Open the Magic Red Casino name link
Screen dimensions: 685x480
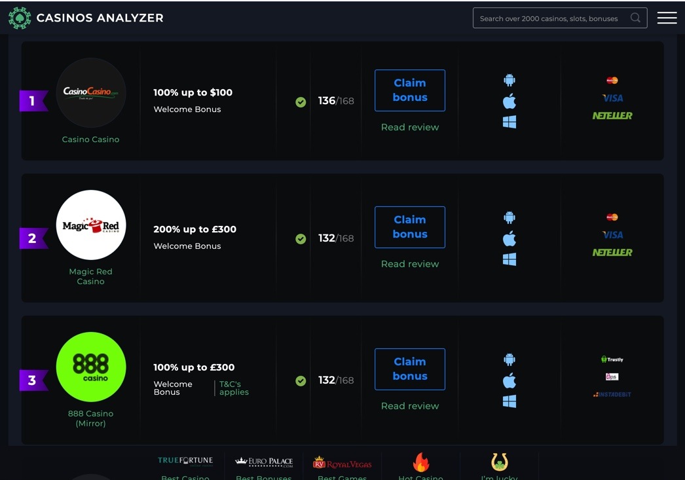click(90, 276)
